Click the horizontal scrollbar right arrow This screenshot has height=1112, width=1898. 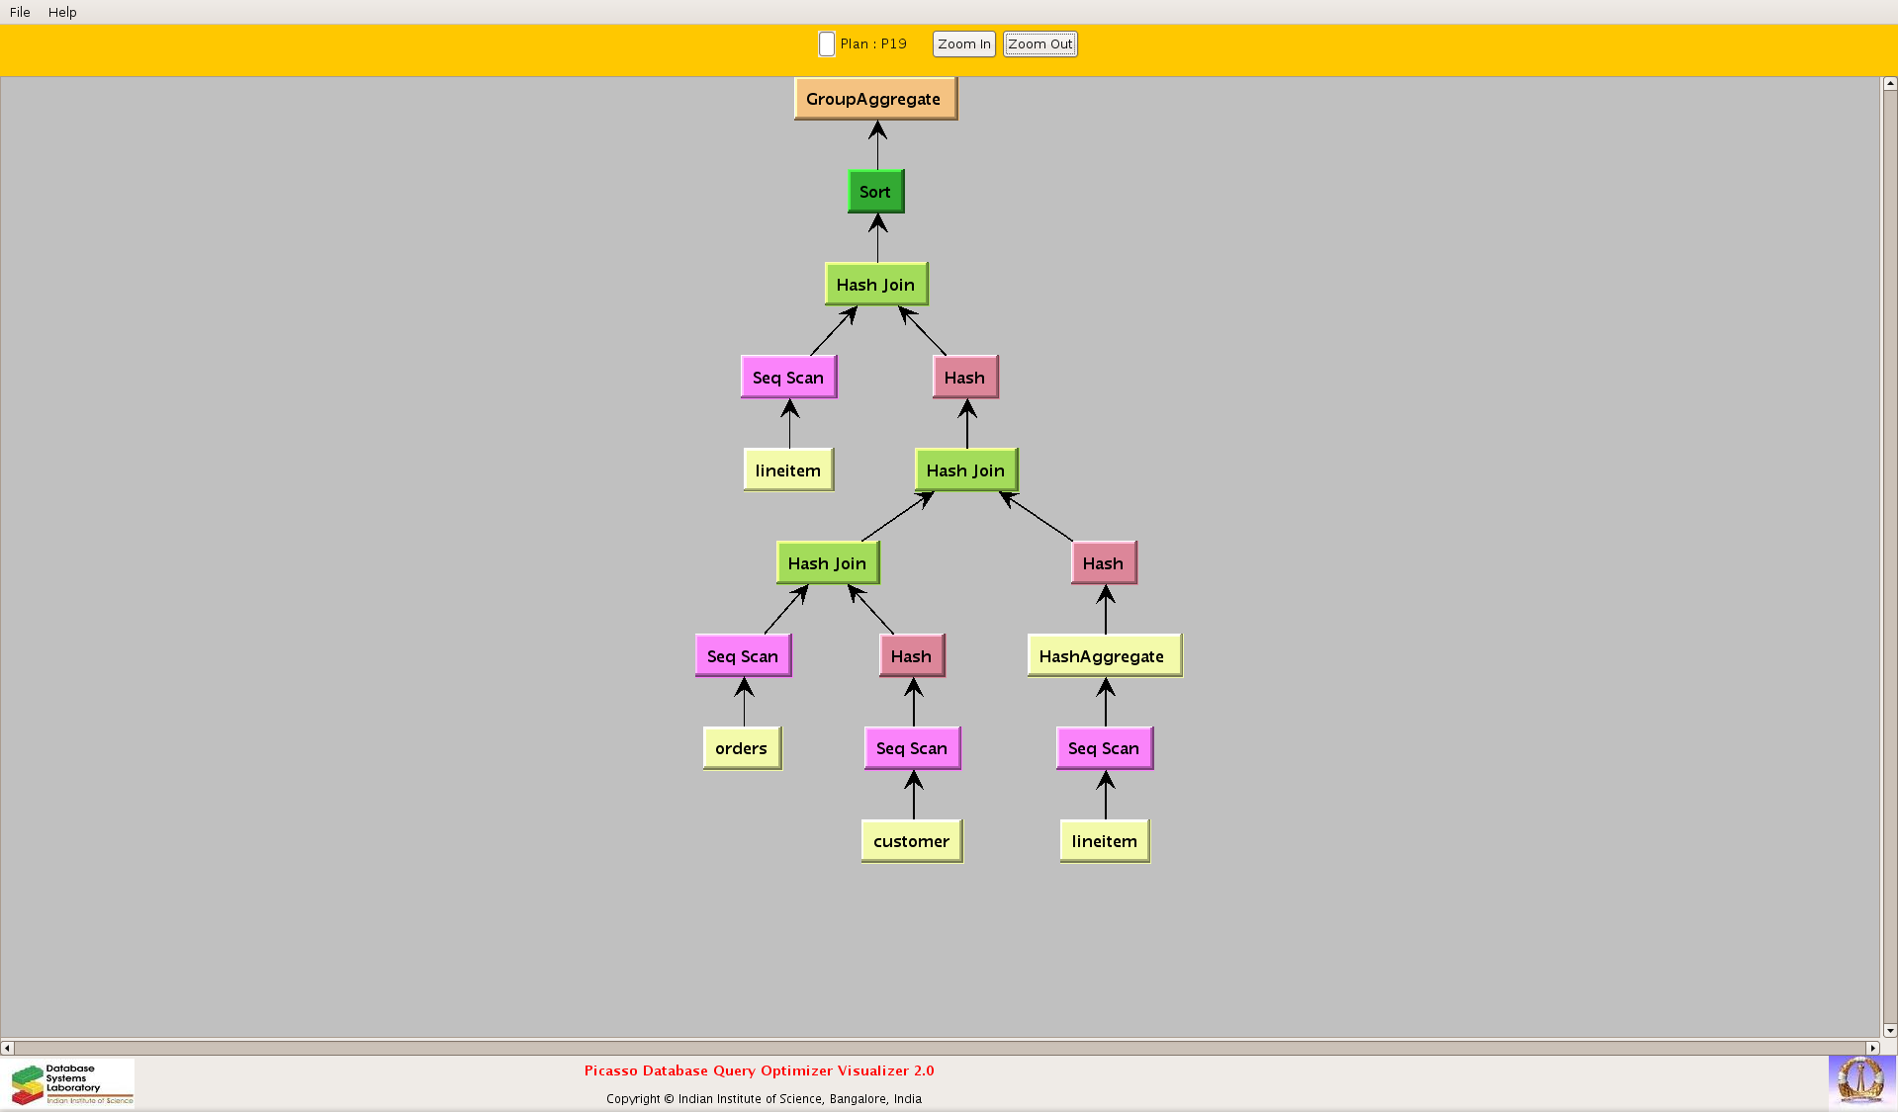pos(1871,1048)
